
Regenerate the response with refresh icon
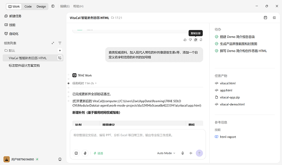(x=201, y=40)
